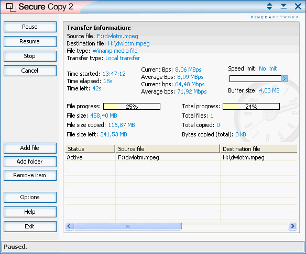This screenshot has height=254, width=306.
Task: Click the Pineda Network logo text
Action: click(x=275, y=17)
